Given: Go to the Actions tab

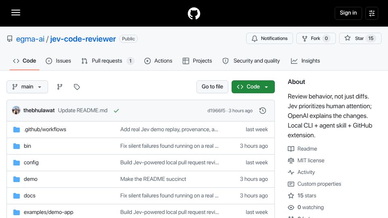Looking at the screenshot, I should pos(158,61).
